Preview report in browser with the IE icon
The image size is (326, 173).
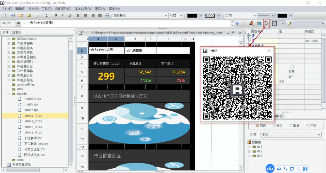click(259, 23)
